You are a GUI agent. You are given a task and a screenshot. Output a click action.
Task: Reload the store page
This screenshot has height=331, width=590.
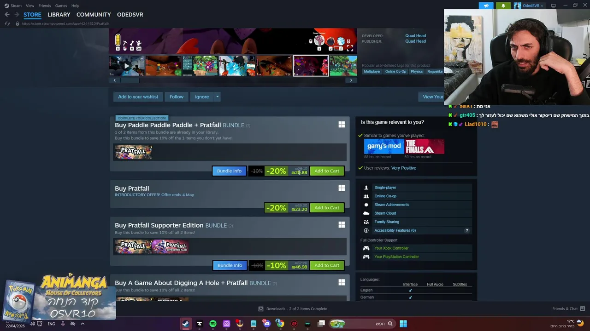pos(7,23)
